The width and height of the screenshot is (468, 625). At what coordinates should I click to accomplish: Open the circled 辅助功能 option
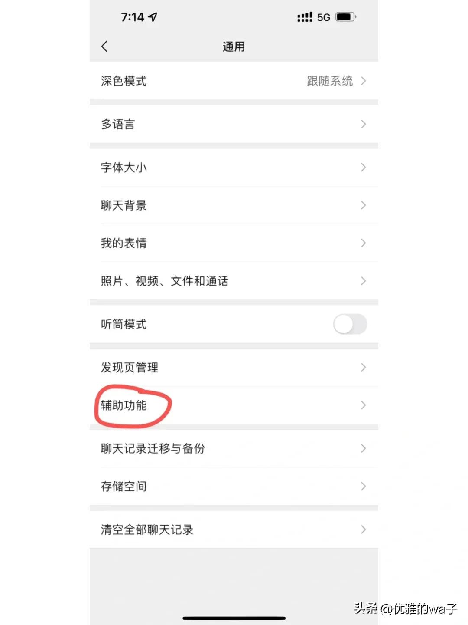click(x=234, y=405)
